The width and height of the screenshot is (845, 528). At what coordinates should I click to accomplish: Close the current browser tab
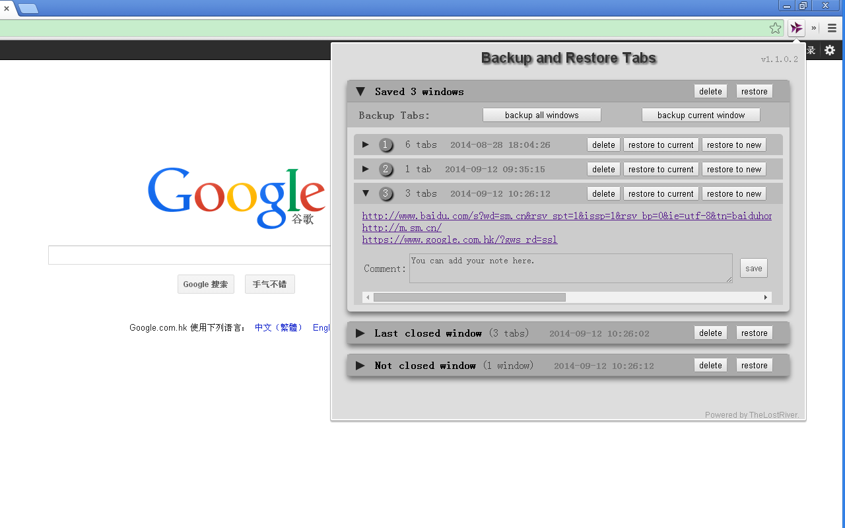click(7, 9)
